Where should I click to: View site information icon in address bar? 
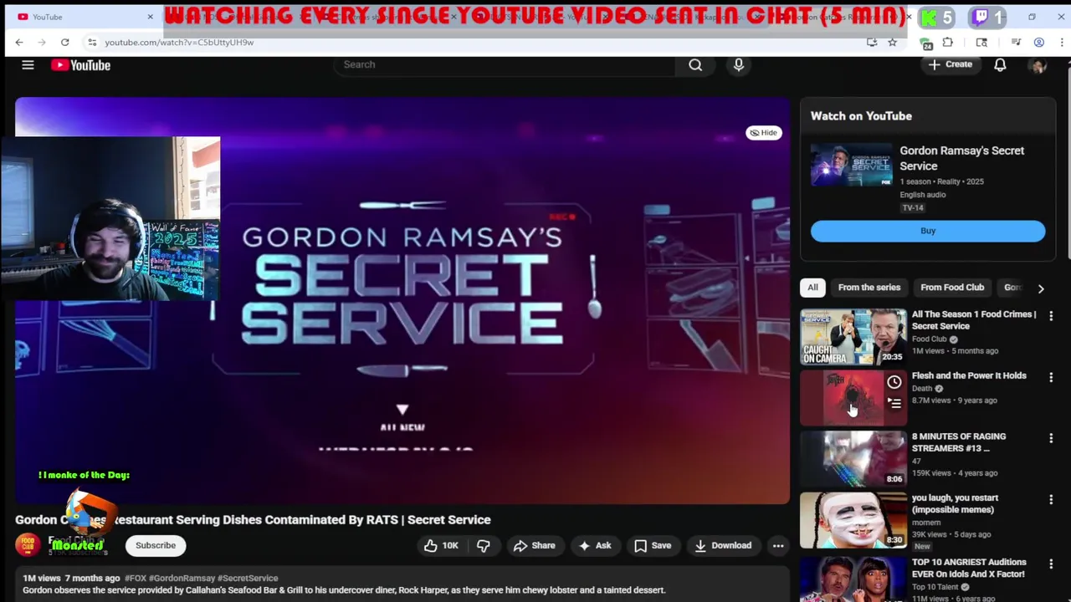92,42
